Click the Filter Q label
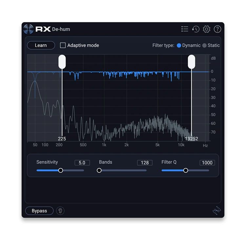The width and height of the screenshot is (246, 246). (169, 162)
